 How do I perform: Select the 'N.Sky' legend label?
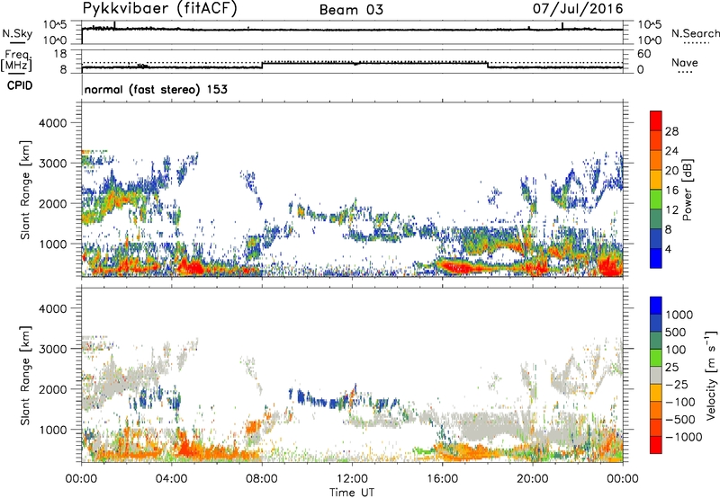point(17,33)
